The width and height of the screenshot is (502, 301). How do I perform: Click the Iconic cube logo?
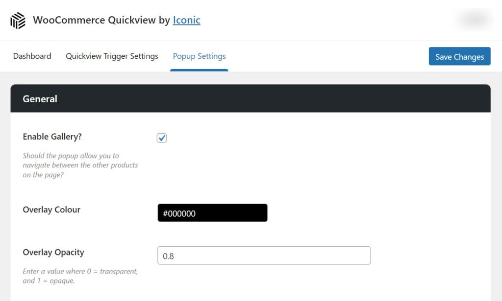(17, 20)
